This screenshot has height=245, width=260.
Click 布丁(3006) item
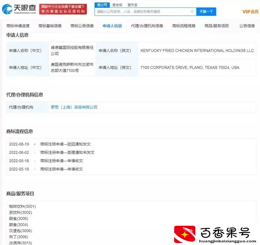click(x=19, y=237)
